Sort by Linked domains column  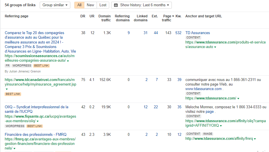coord(141,18)
